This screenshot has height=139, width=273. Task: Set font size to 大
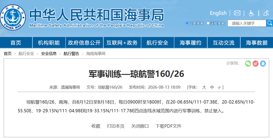point(204,87)
